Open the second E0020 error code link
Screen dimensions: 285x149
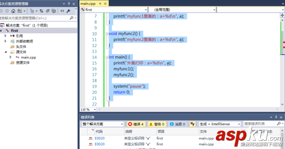[99, 144]
